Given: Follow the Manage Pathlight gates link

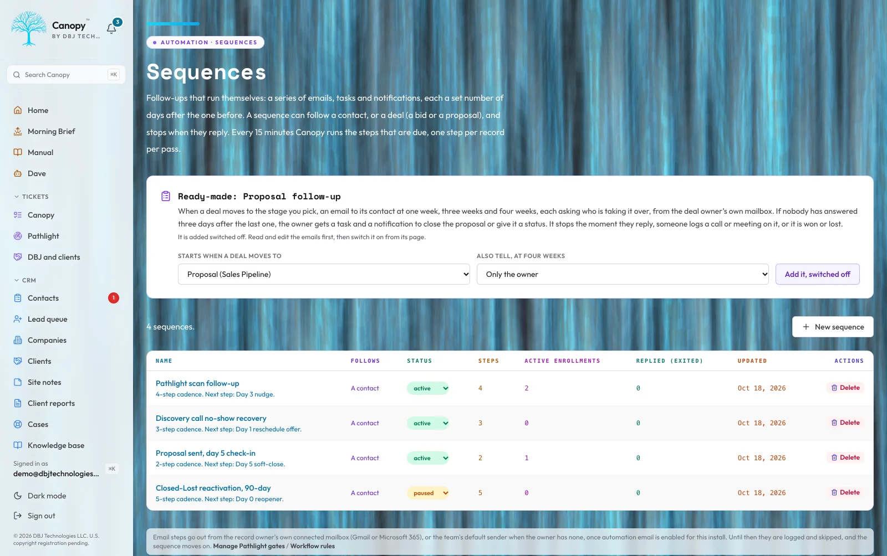Looking at the screenshot, I should pyautogui.click(x=248, y=546).
